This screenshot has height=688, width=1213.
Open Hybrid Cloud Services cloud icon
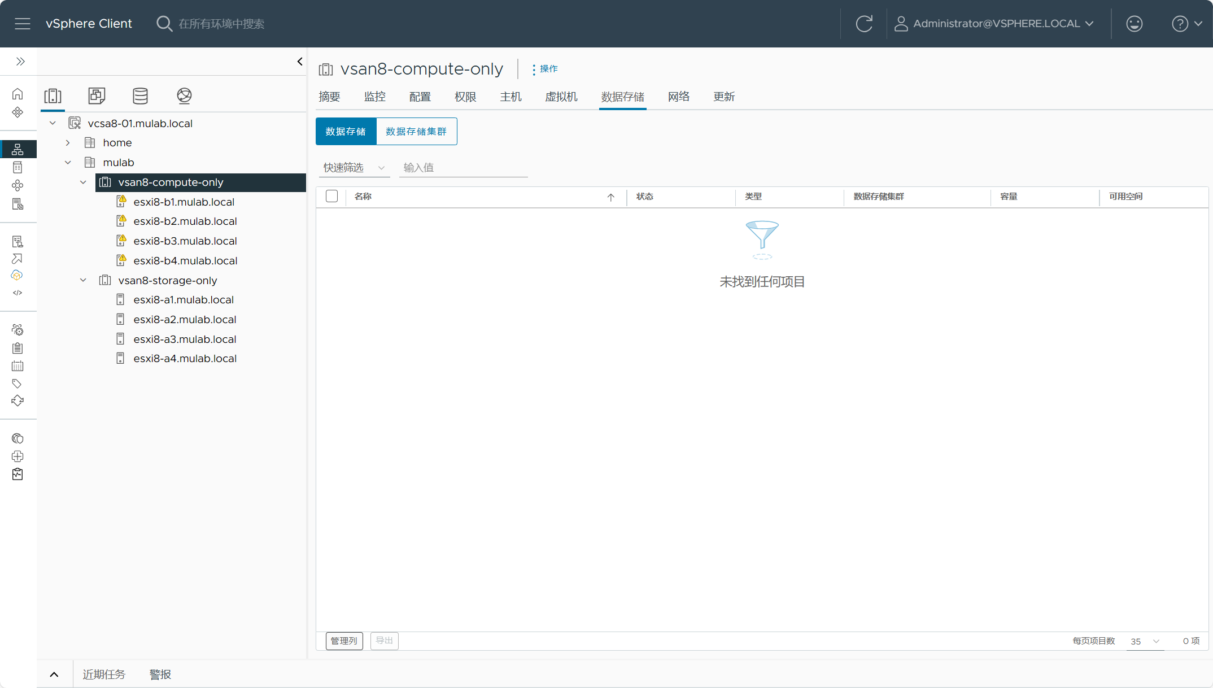coord(18,275)
